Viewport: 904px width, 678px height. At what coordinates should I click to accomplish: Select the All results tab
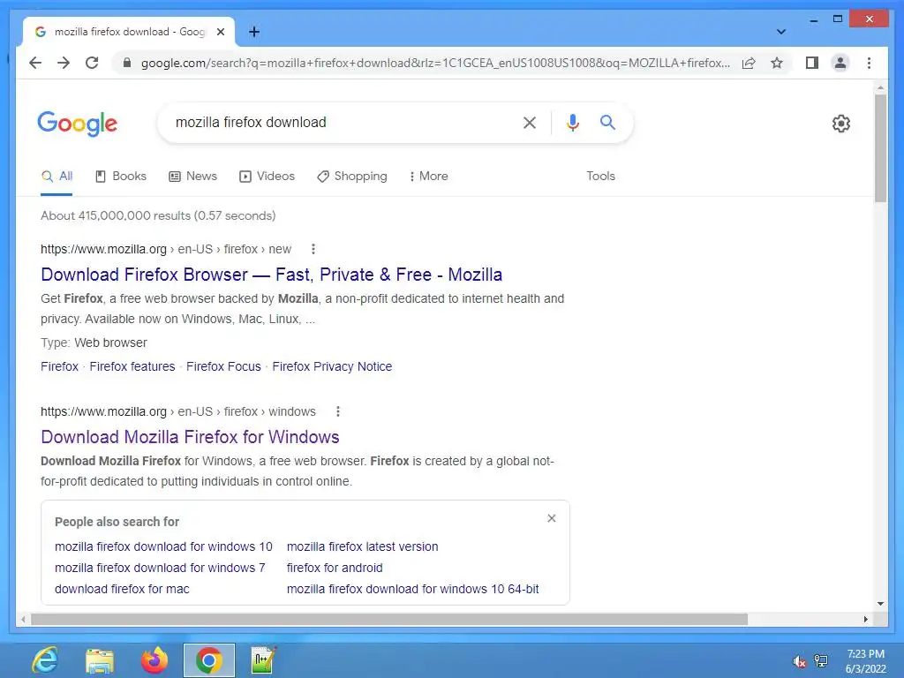[56, 177]
